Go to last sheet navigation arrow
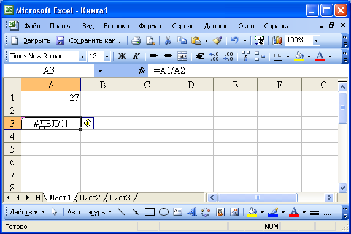 click(x=38, y=198)
